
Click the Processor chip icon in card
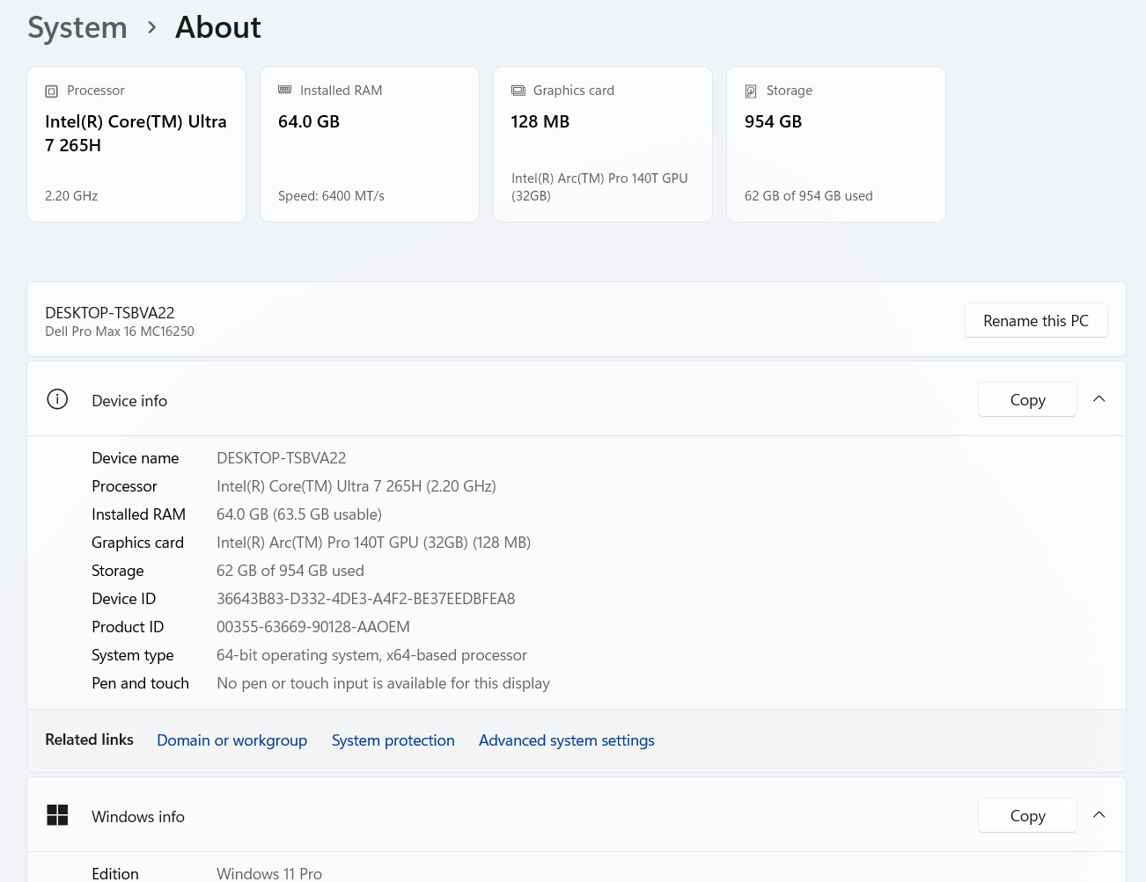51,91
